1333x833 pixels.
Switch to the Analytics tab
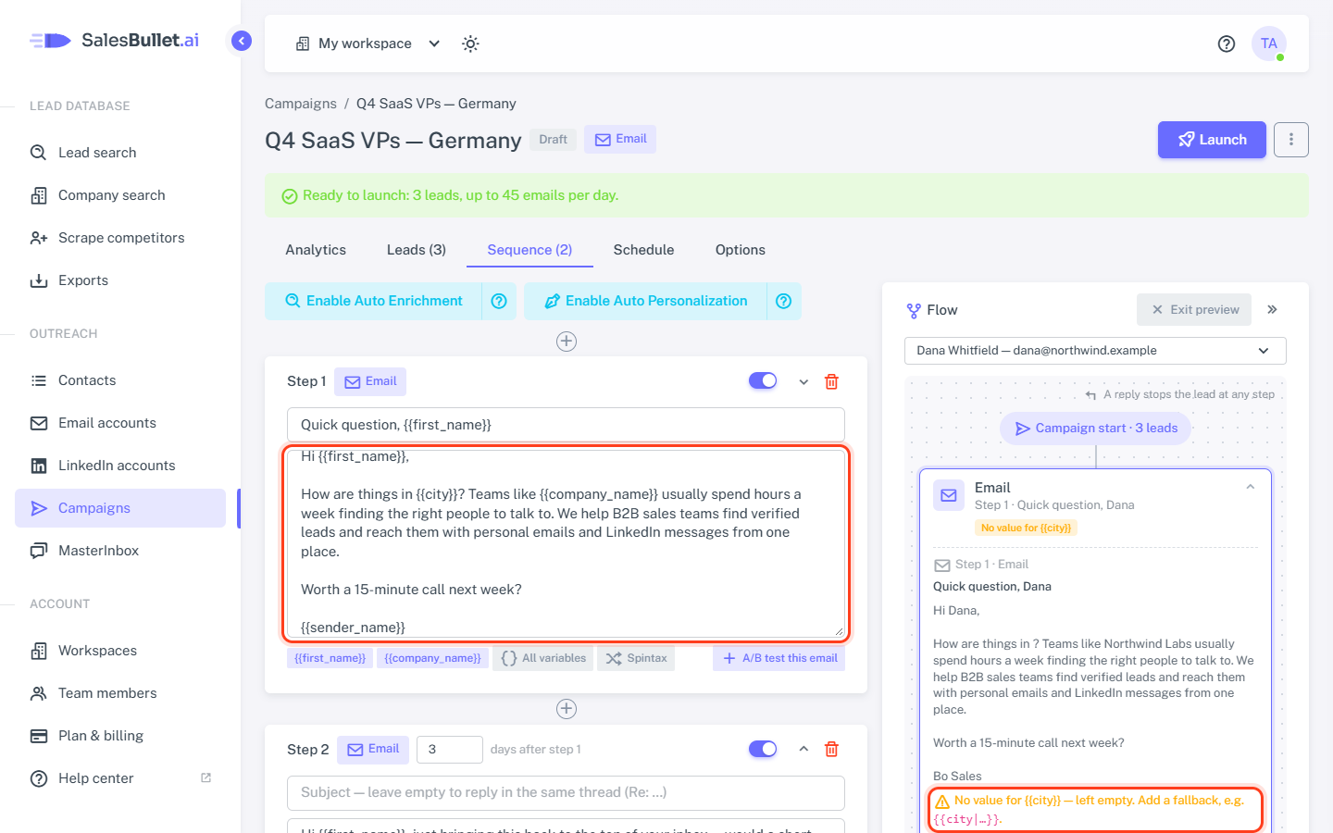pos(316,250)
